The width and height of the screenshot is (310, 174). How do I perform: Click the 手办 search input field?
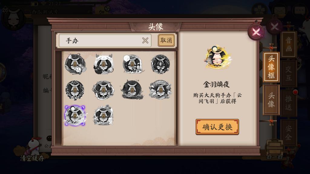[x=105, y=40]
